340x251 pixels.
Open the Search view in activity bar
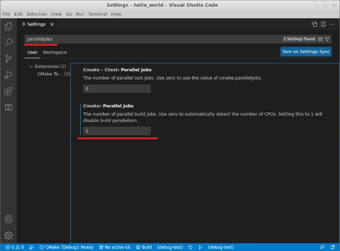[x=8, y=42]
